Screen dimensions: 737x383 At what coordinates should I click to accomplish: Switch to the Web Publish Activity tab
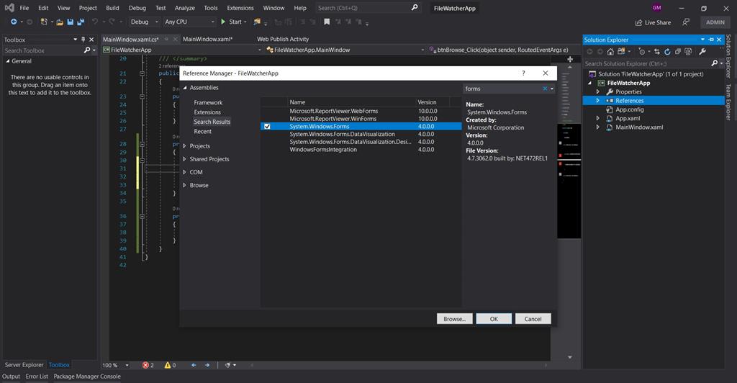click(x=283, y=39)
